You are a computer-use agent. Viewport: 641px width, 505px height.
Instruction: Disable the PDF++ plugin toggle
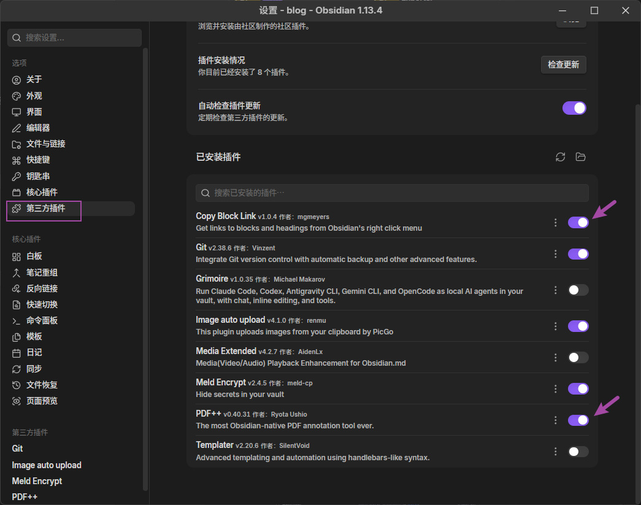coord(578,420)
